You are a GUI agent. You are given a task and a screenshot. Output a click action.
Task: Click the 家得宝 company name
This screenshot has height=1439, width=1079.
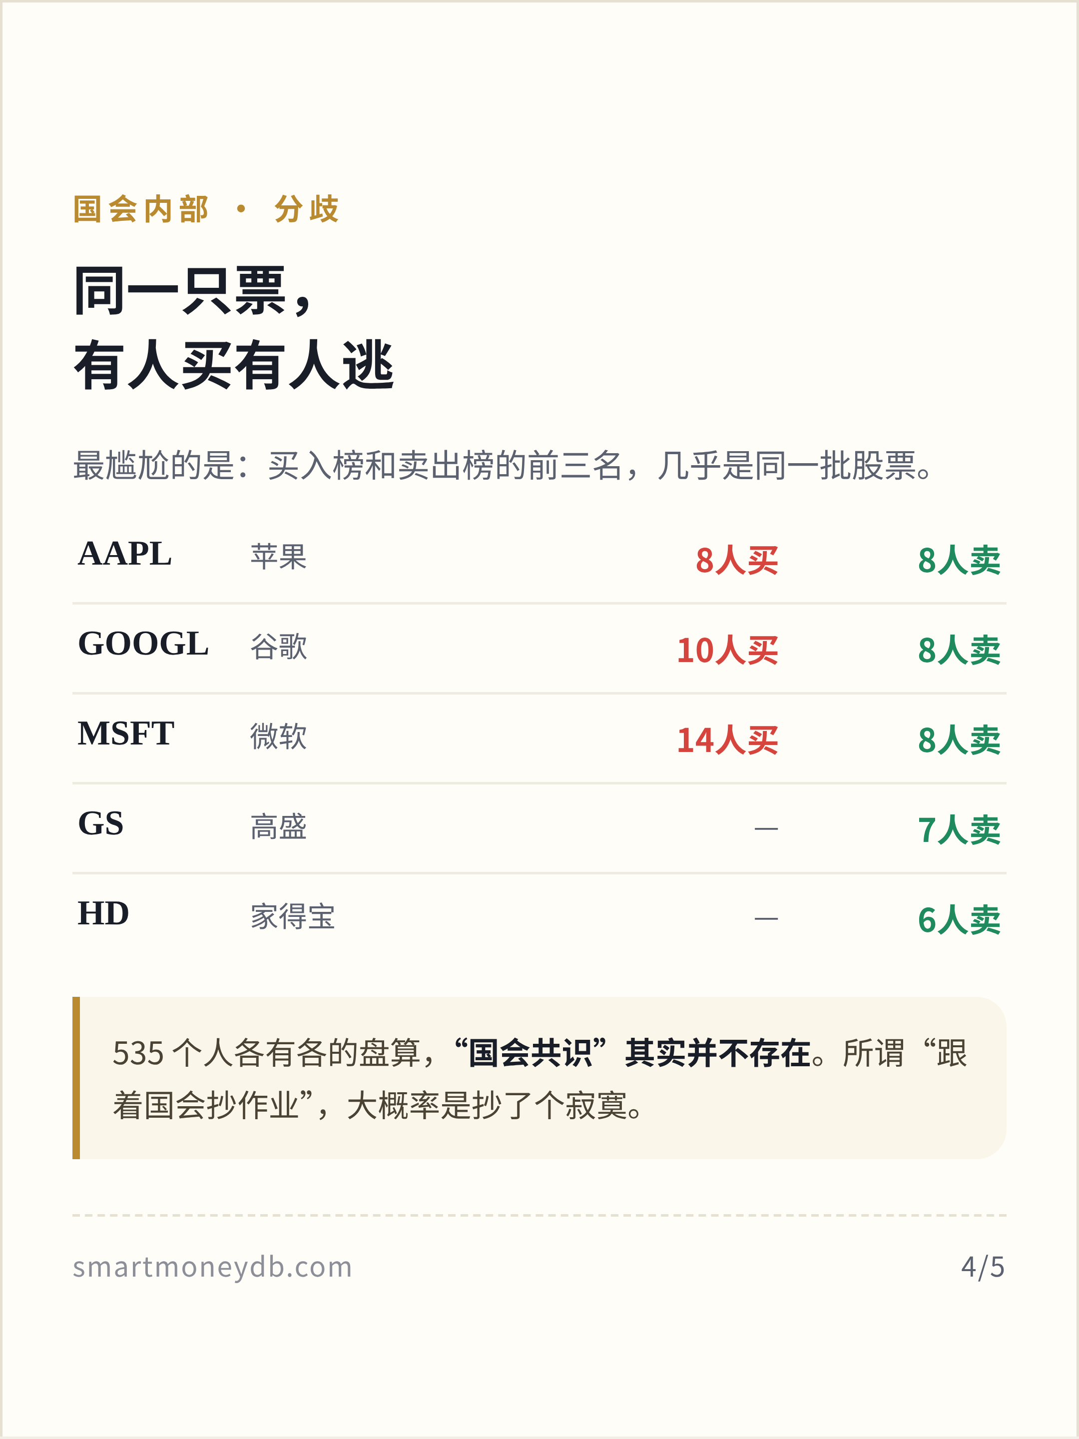293,916
